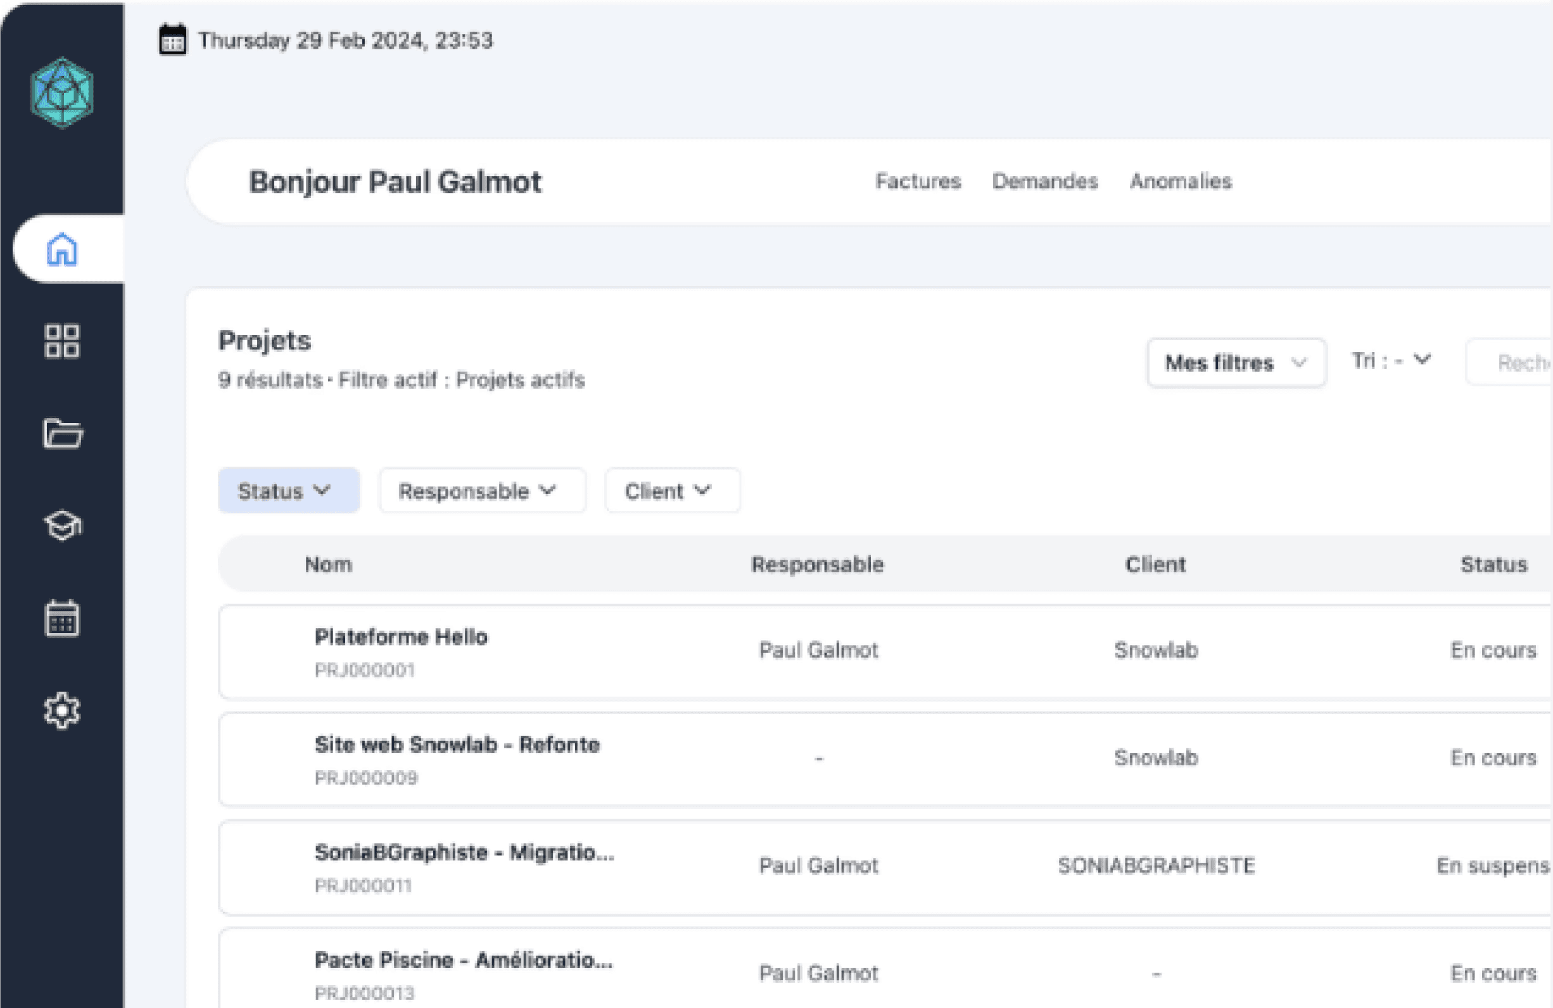
Task: Open settings gear icon
Action: click(x=62, y=710)
